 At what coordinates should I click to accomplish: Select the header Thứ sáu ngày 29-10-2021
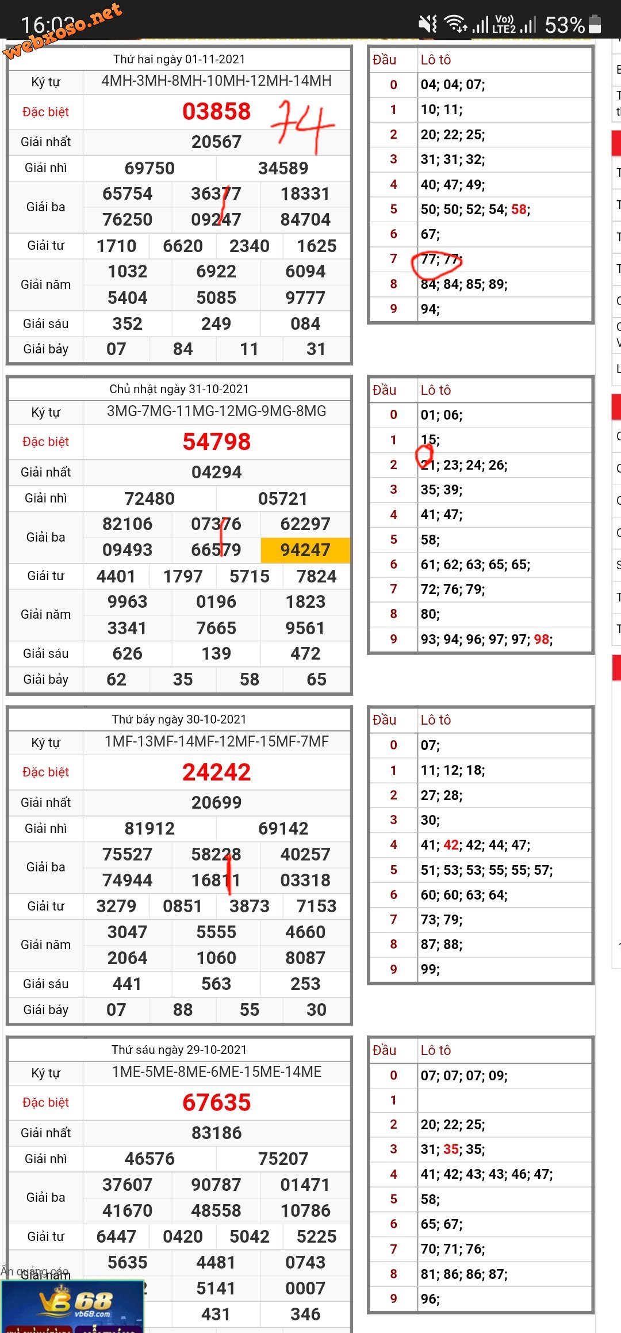click(x=179, y=1050)
